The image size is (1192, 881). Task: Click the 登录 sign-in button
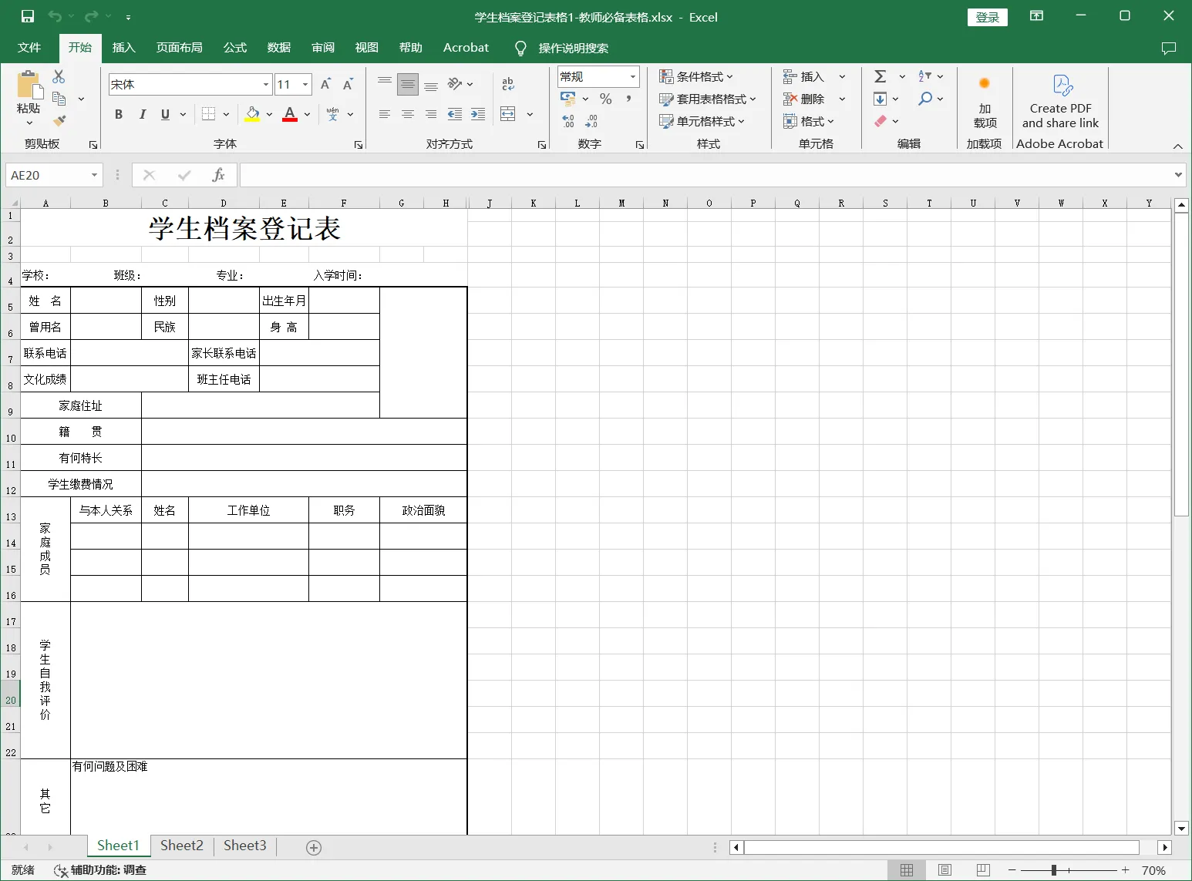tap(988, 17)
